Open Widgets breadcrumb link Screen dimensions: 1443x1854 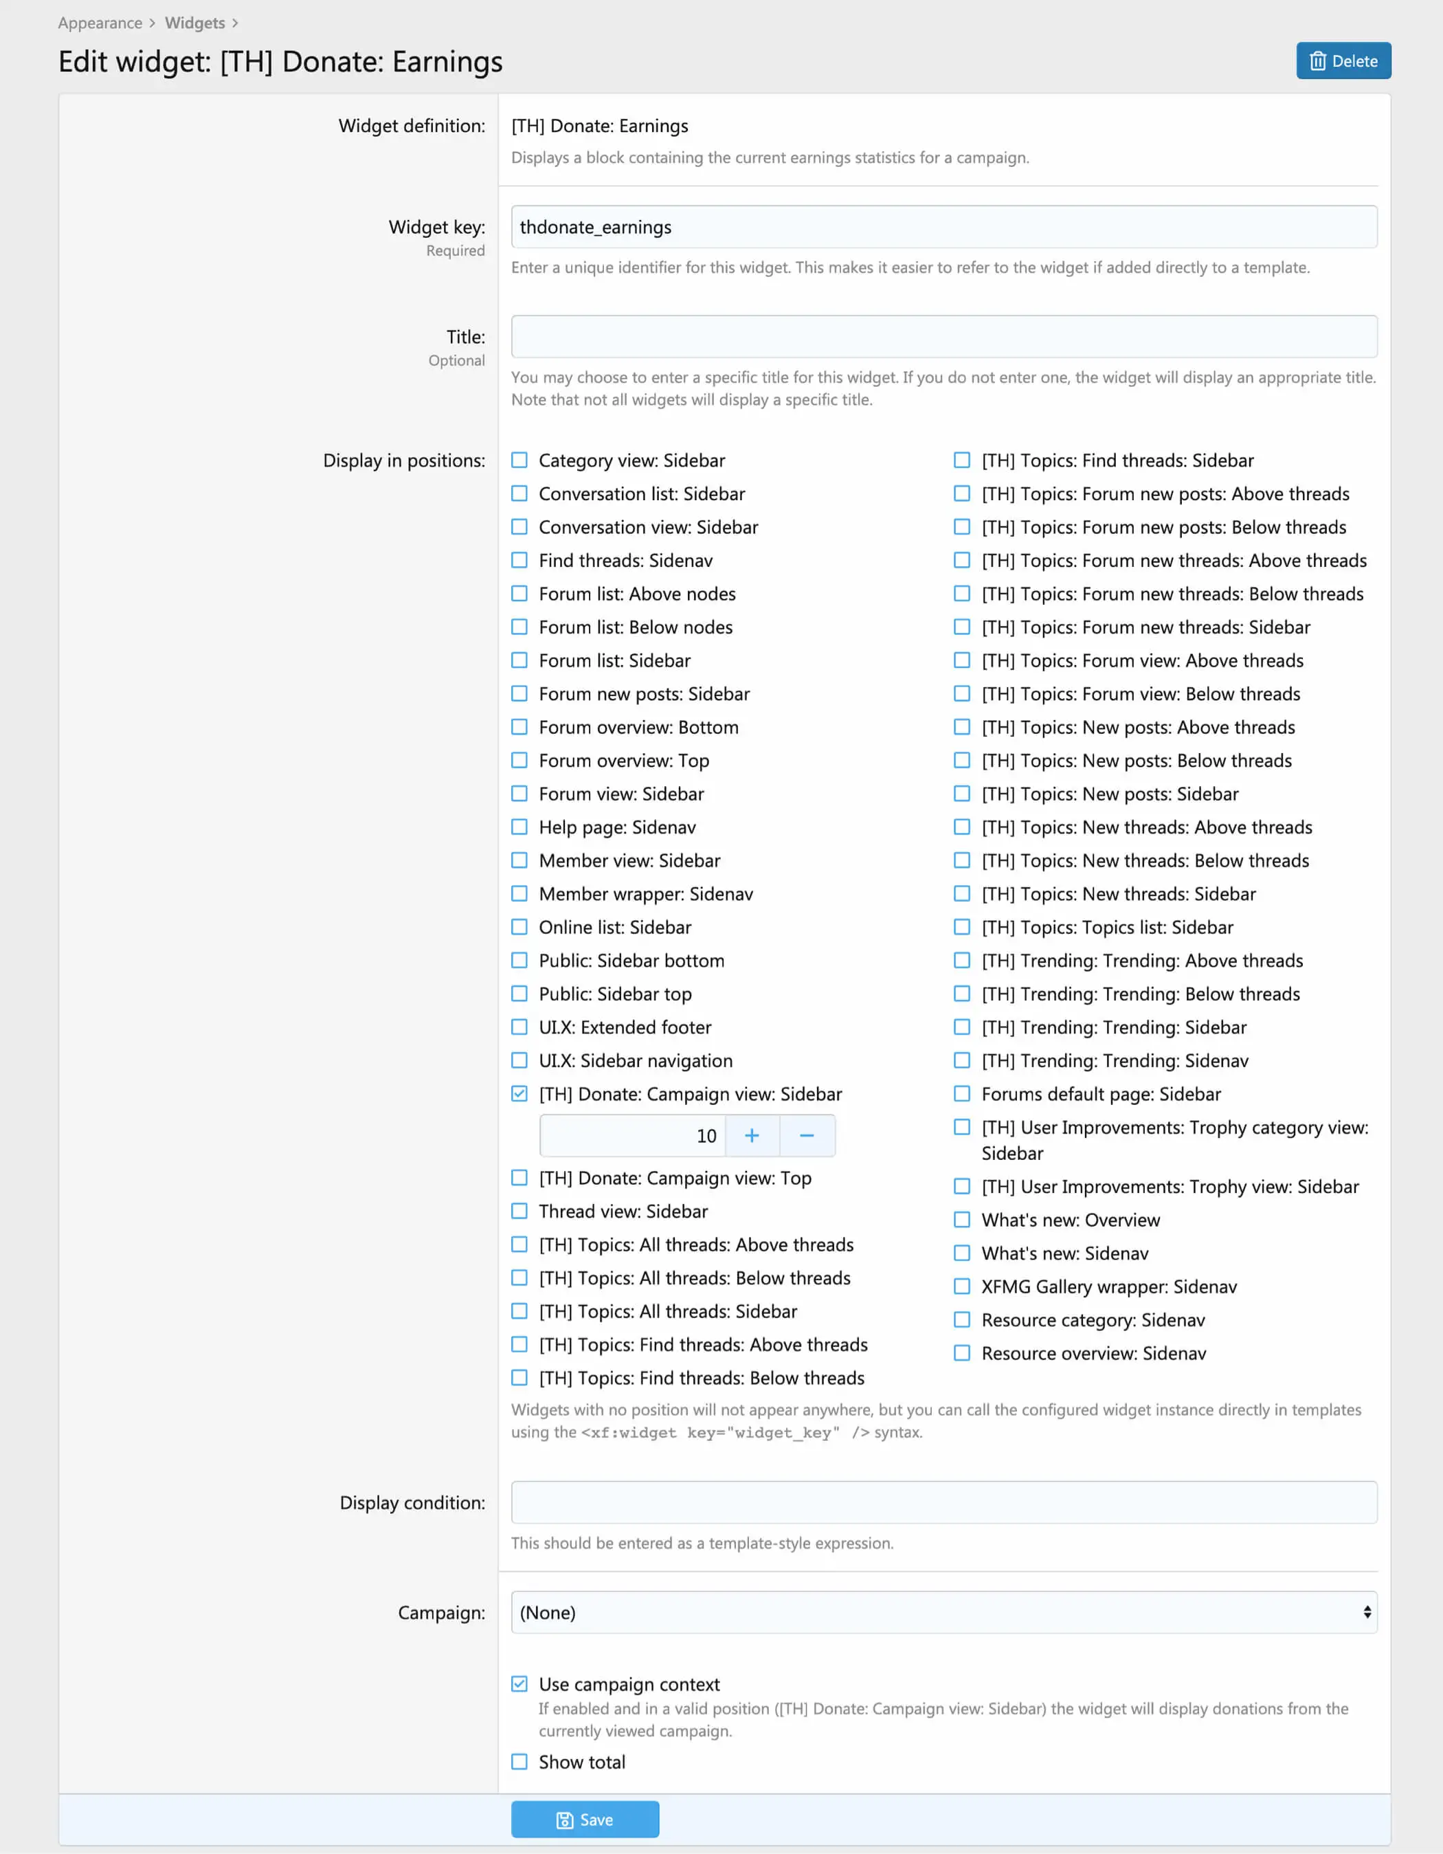(x=194, y=23)
